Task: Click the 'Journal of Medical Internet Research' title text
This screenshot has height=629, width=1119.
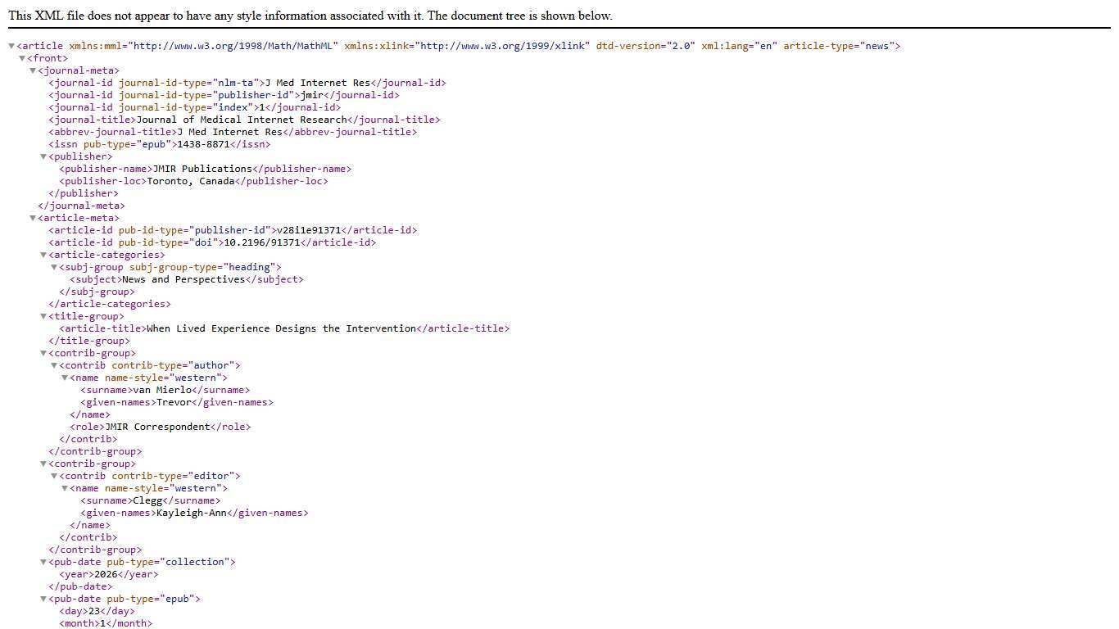Action: coord(241,120)
